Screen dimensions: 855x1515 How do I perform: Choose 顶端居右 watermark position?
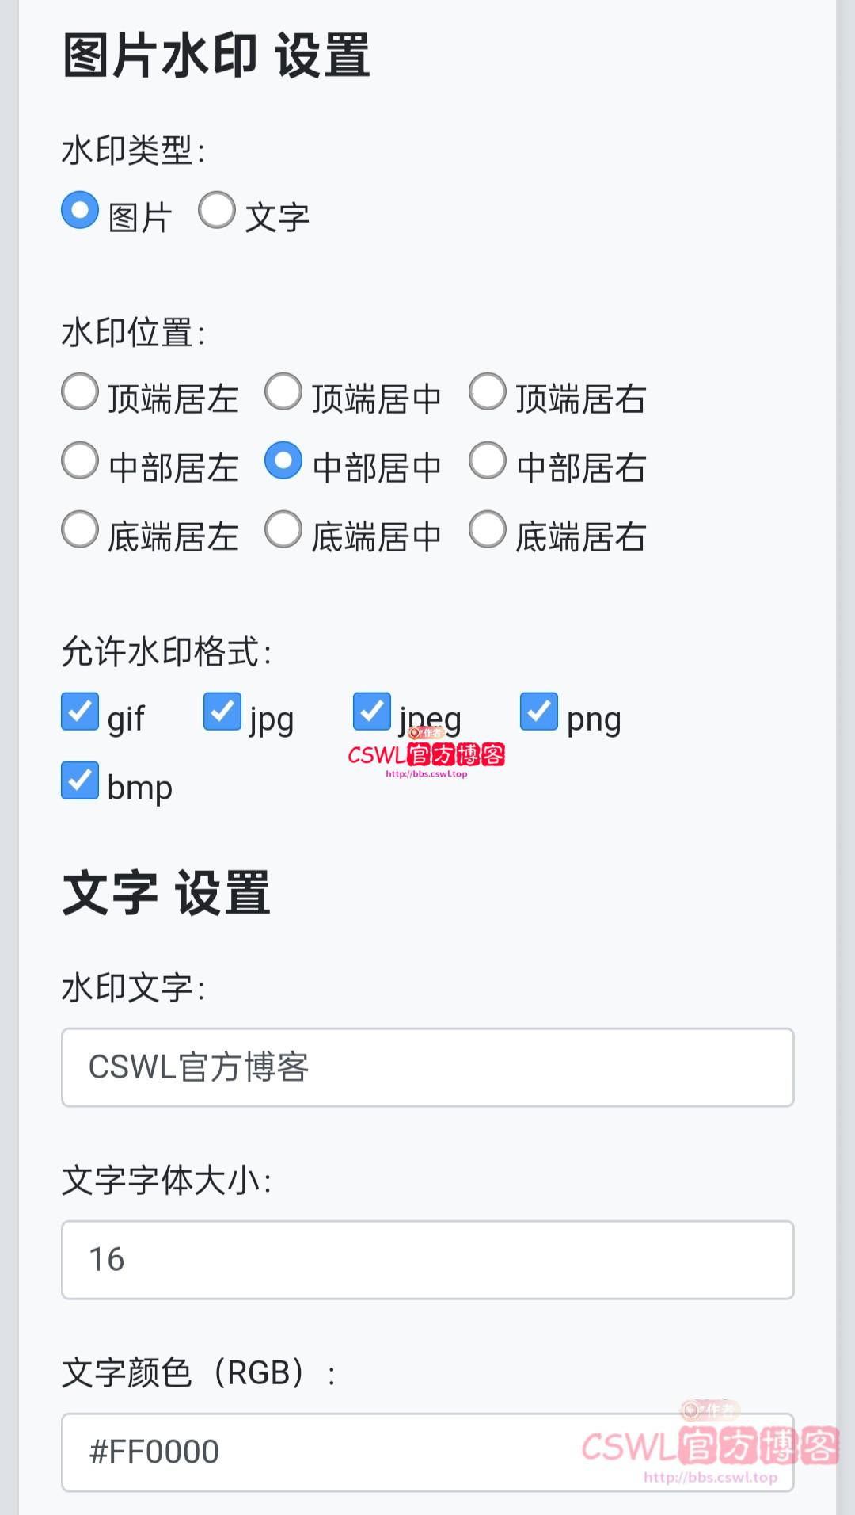pyautogui.click(x=488, y=391)
